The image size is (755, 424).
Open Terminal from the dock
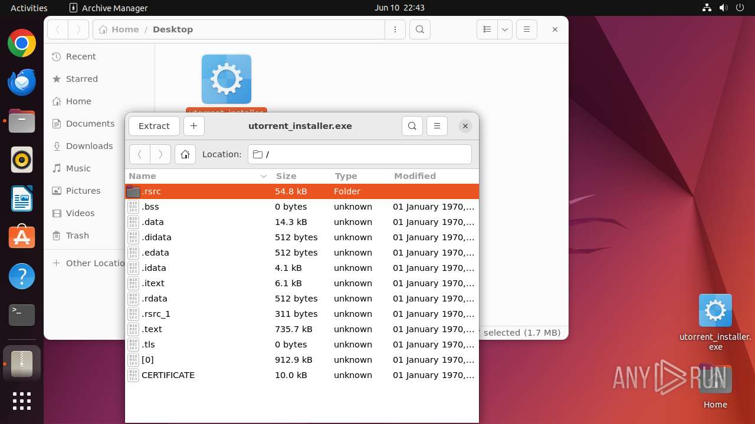[22, 315]
